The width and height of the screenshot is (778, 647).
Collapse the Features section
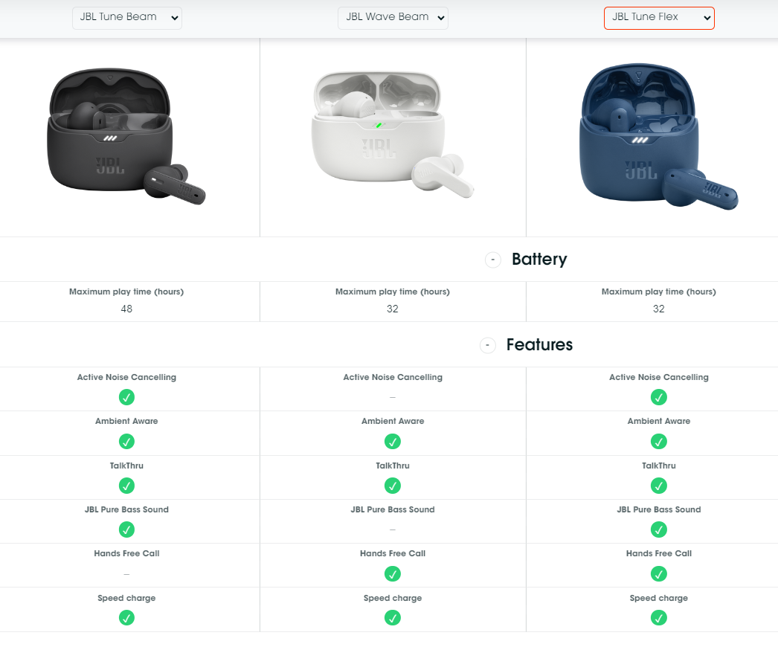[x=487, y=345]
